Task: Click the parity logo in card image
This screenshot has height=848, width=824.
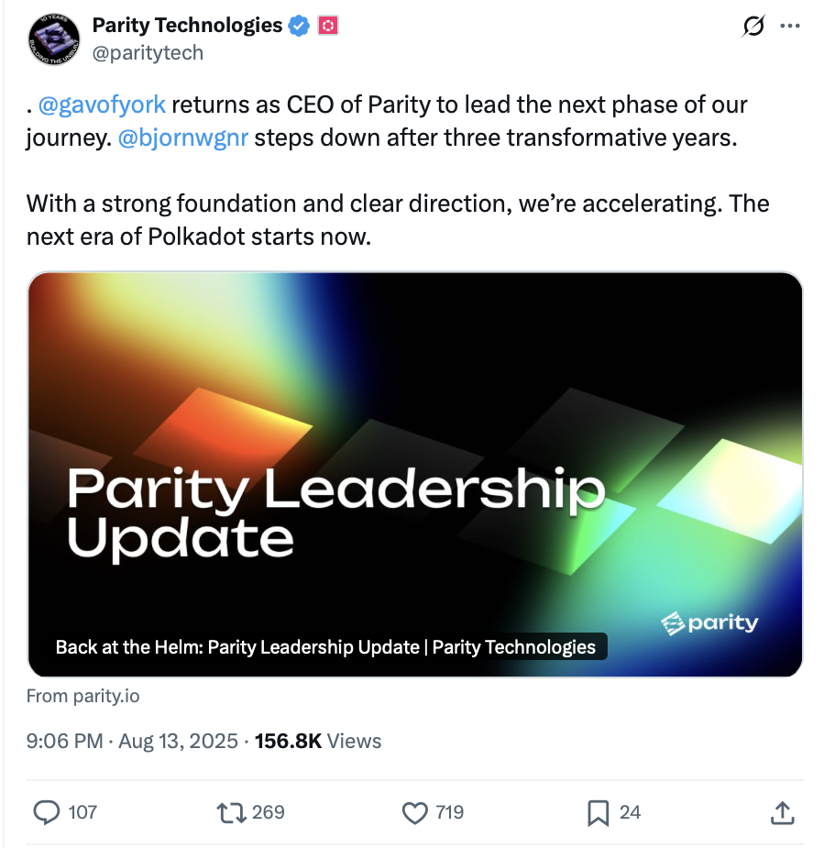Action: coord(710,623)
